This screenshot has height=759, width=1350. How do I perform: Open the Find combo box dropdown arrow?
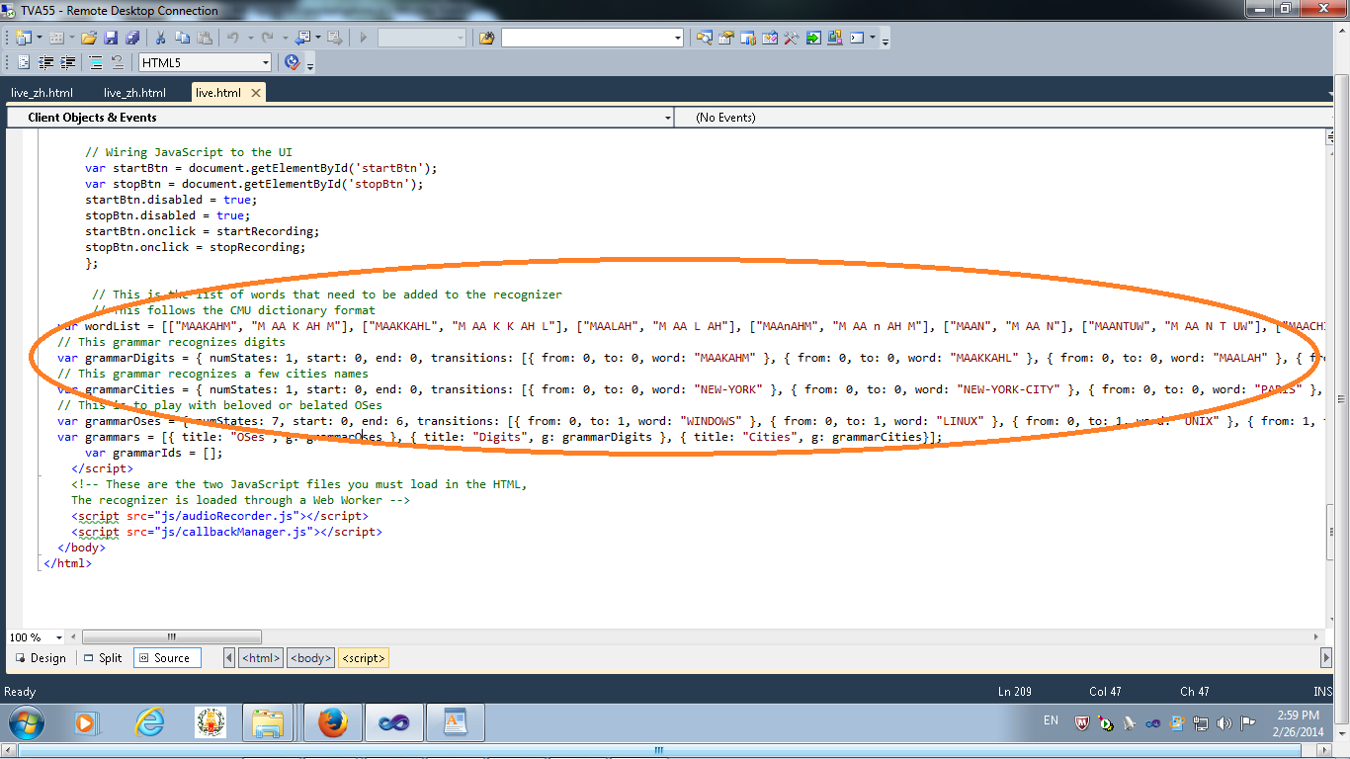coord(677,38)
